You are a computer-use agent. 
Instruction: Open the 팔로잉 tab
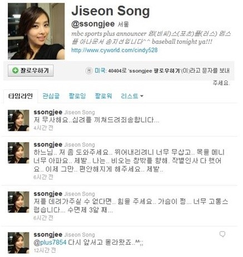(x=77, y=96)
